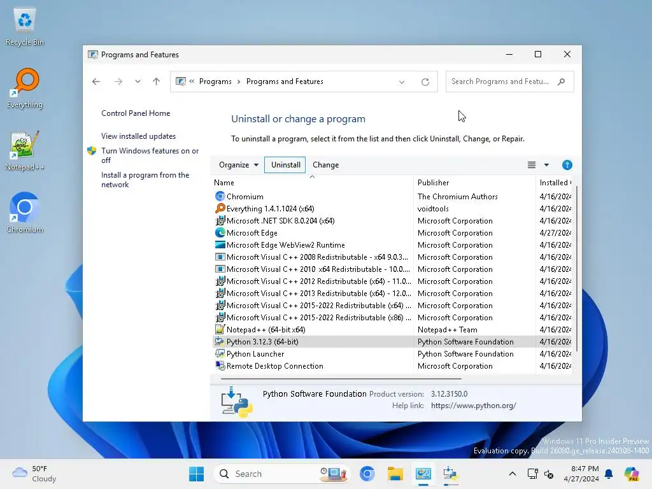Open recent locations chevron
The width and height of the screenshot is (652, 489).
pyautogui.click(x=138, y=81)
